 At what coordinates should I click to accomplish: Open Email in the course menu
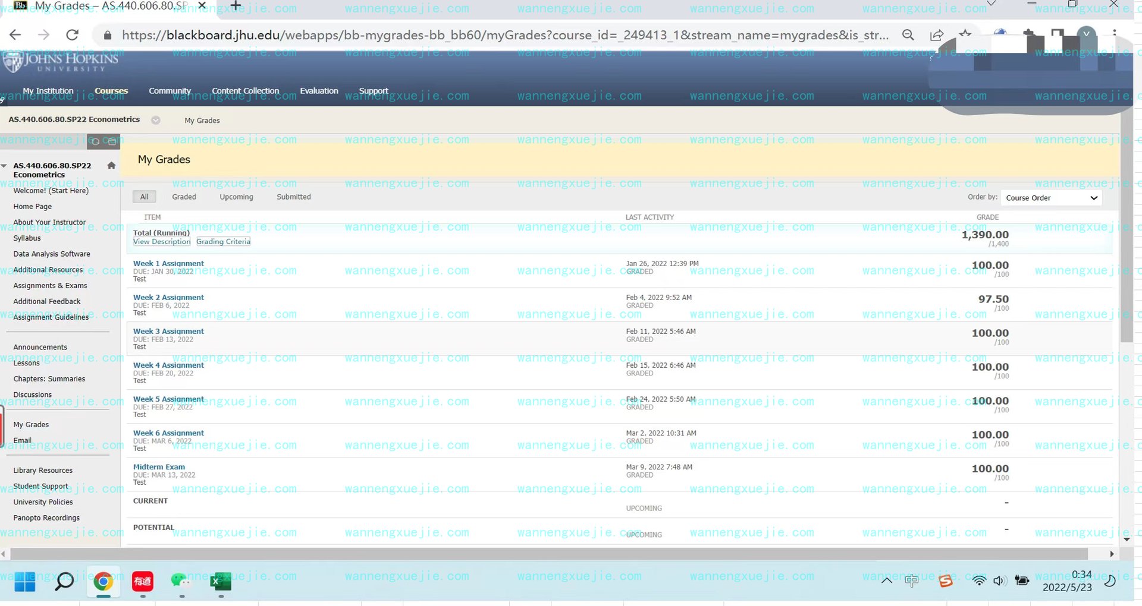pos(22,440)
